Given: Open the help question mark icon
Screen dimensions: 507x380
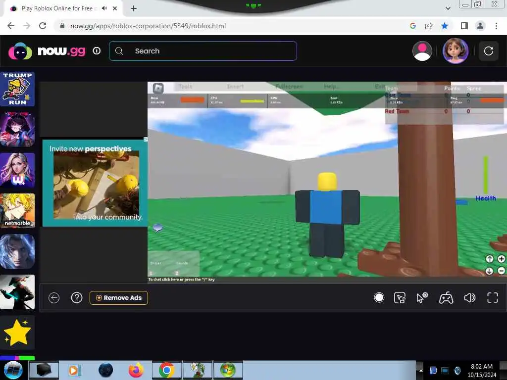Looking at the screenshot, I should click(x=77, y=297).
